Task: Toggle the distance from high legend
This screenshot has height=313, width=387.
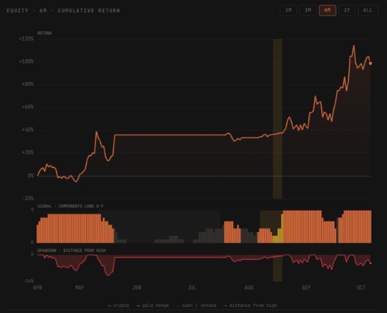Action: (250, 305)
